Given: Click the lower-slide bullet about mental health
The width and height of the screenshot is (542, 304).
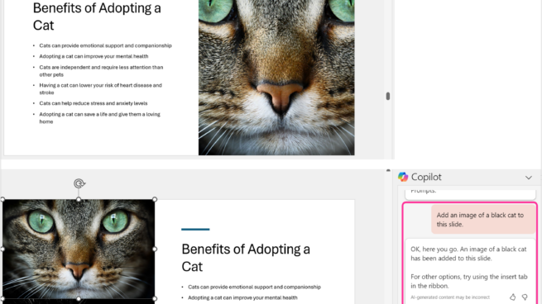Looking at the screenshot, I should (x=242, y=297).
